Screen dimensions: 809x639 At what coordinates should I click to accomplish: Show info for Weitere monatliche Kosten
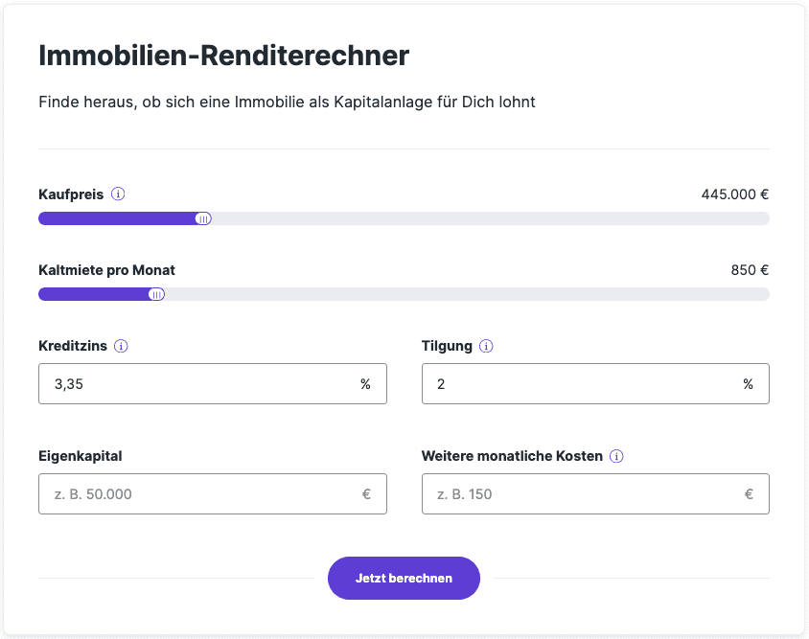pos(616,456)
